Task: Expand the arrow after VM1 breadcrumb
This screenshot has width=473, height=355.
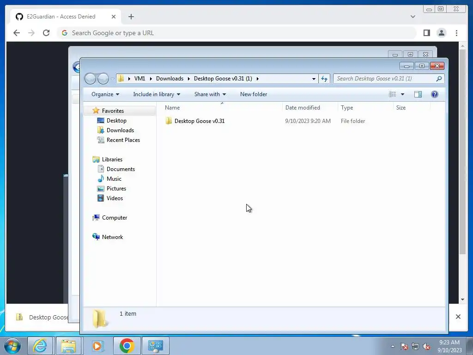Action: [x=151, y=79]
